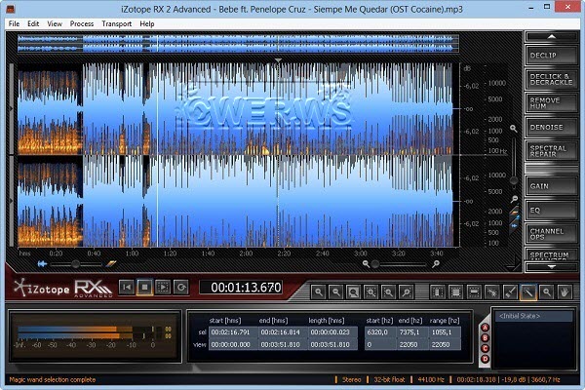
Task: Open the Transport menu
Action: click(116, 23)
